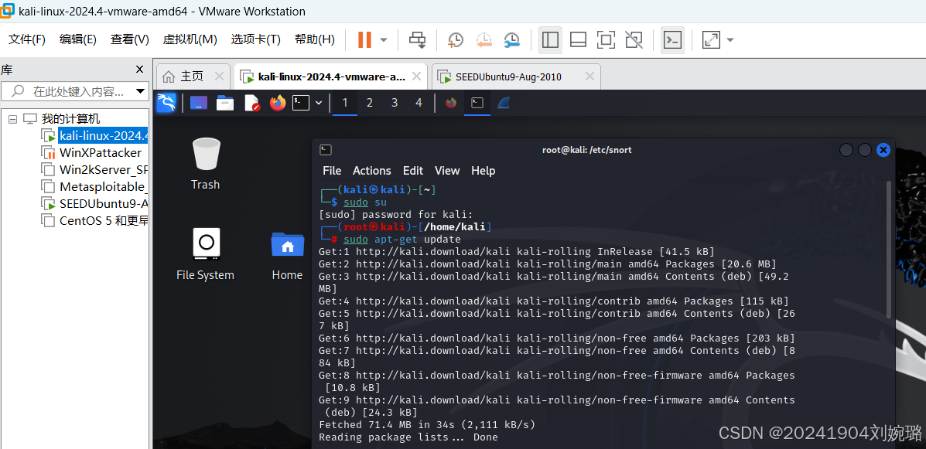Open the power options dropdown beside pause
Image resolution: width=926 pixels, height=449 pixels.
[384, 40]
